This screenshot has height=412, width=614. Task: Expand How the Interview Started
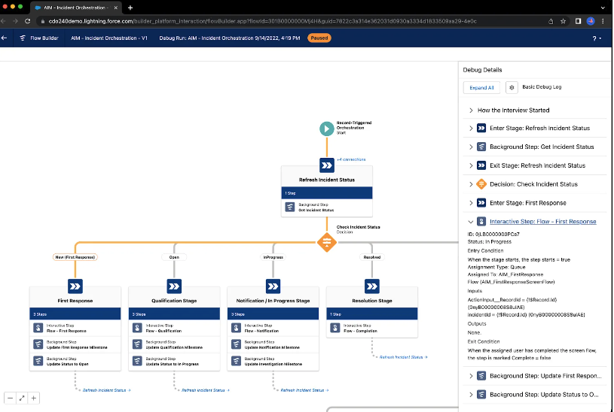471,111
